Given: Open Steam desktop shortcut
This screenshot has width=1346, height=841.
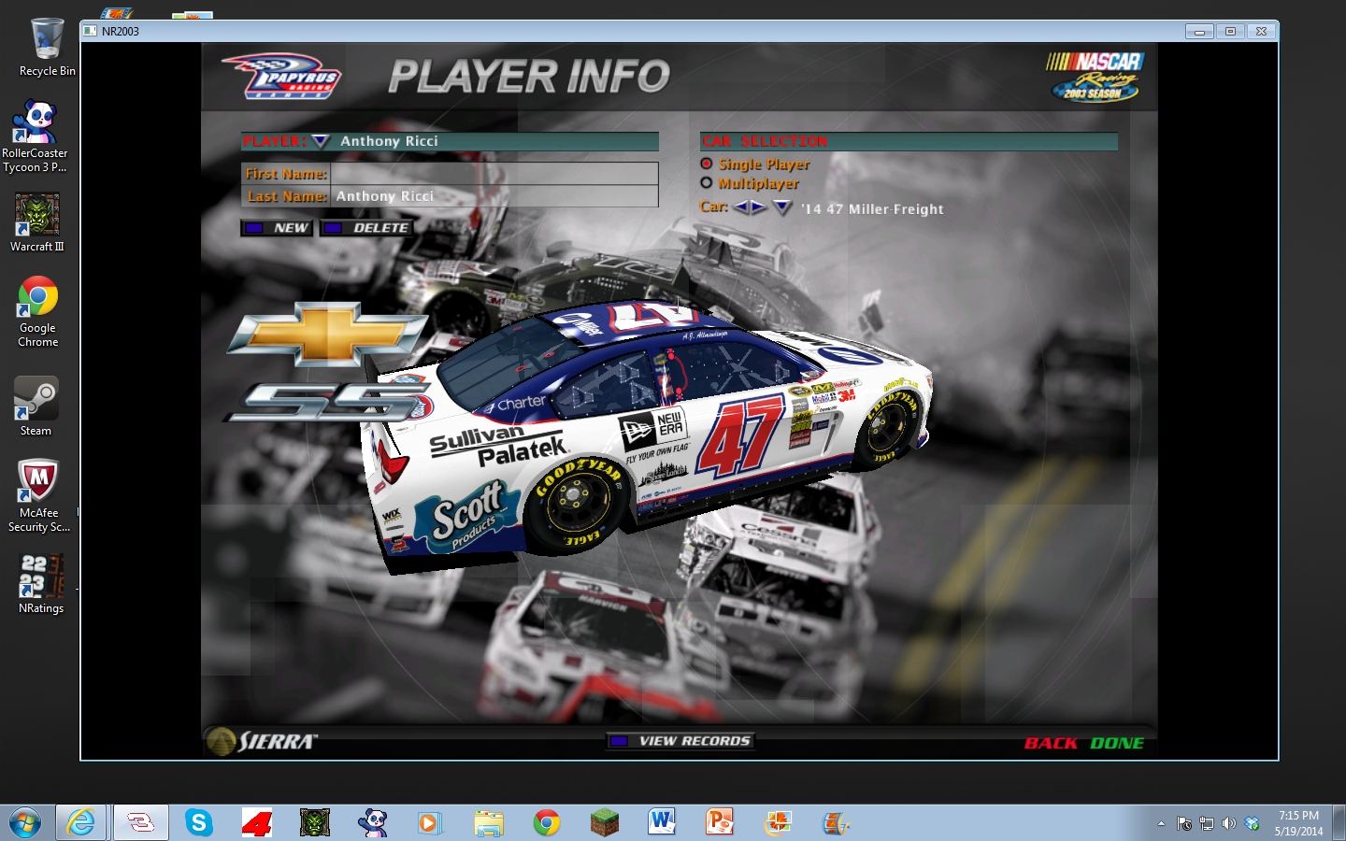Looking at the screenshot, I should 36,406.
